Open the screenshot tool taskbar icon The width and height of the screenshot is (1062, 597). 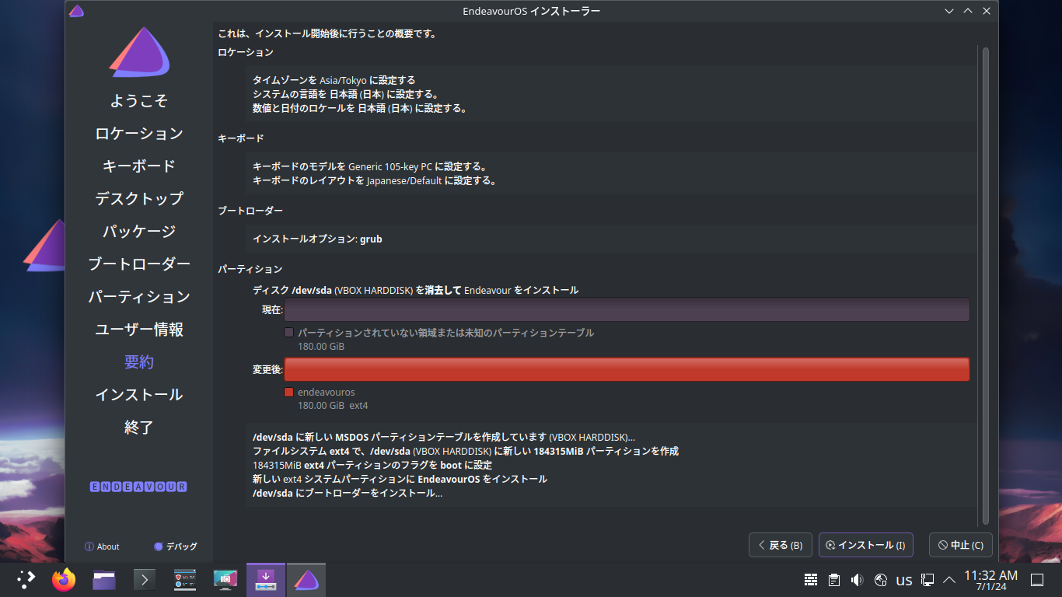[x=225, y=580]
